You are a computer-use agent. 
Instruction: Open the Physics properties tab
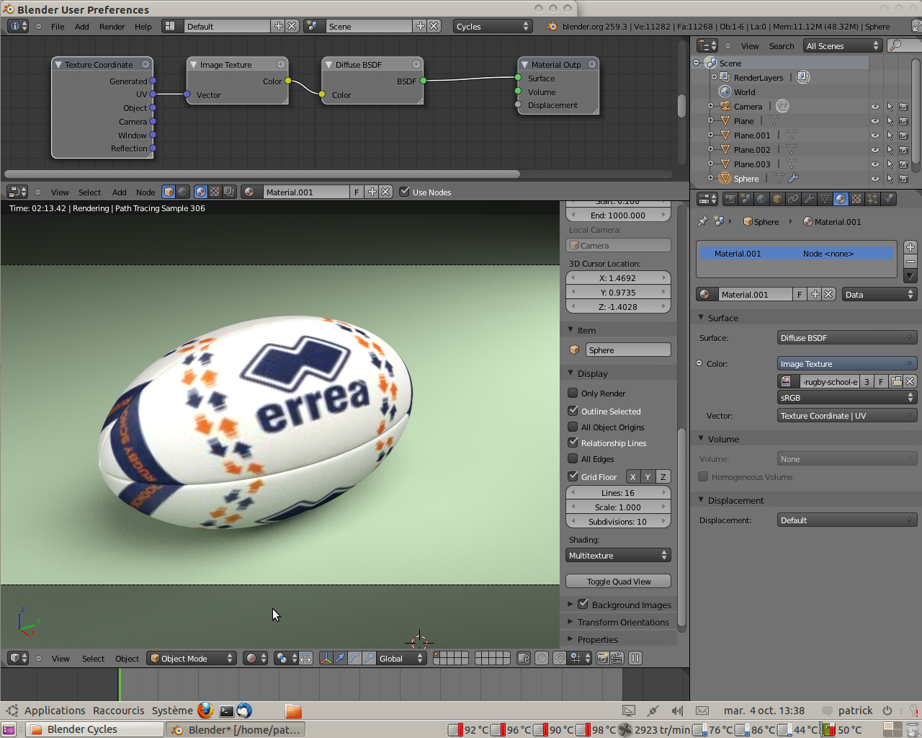887,199
